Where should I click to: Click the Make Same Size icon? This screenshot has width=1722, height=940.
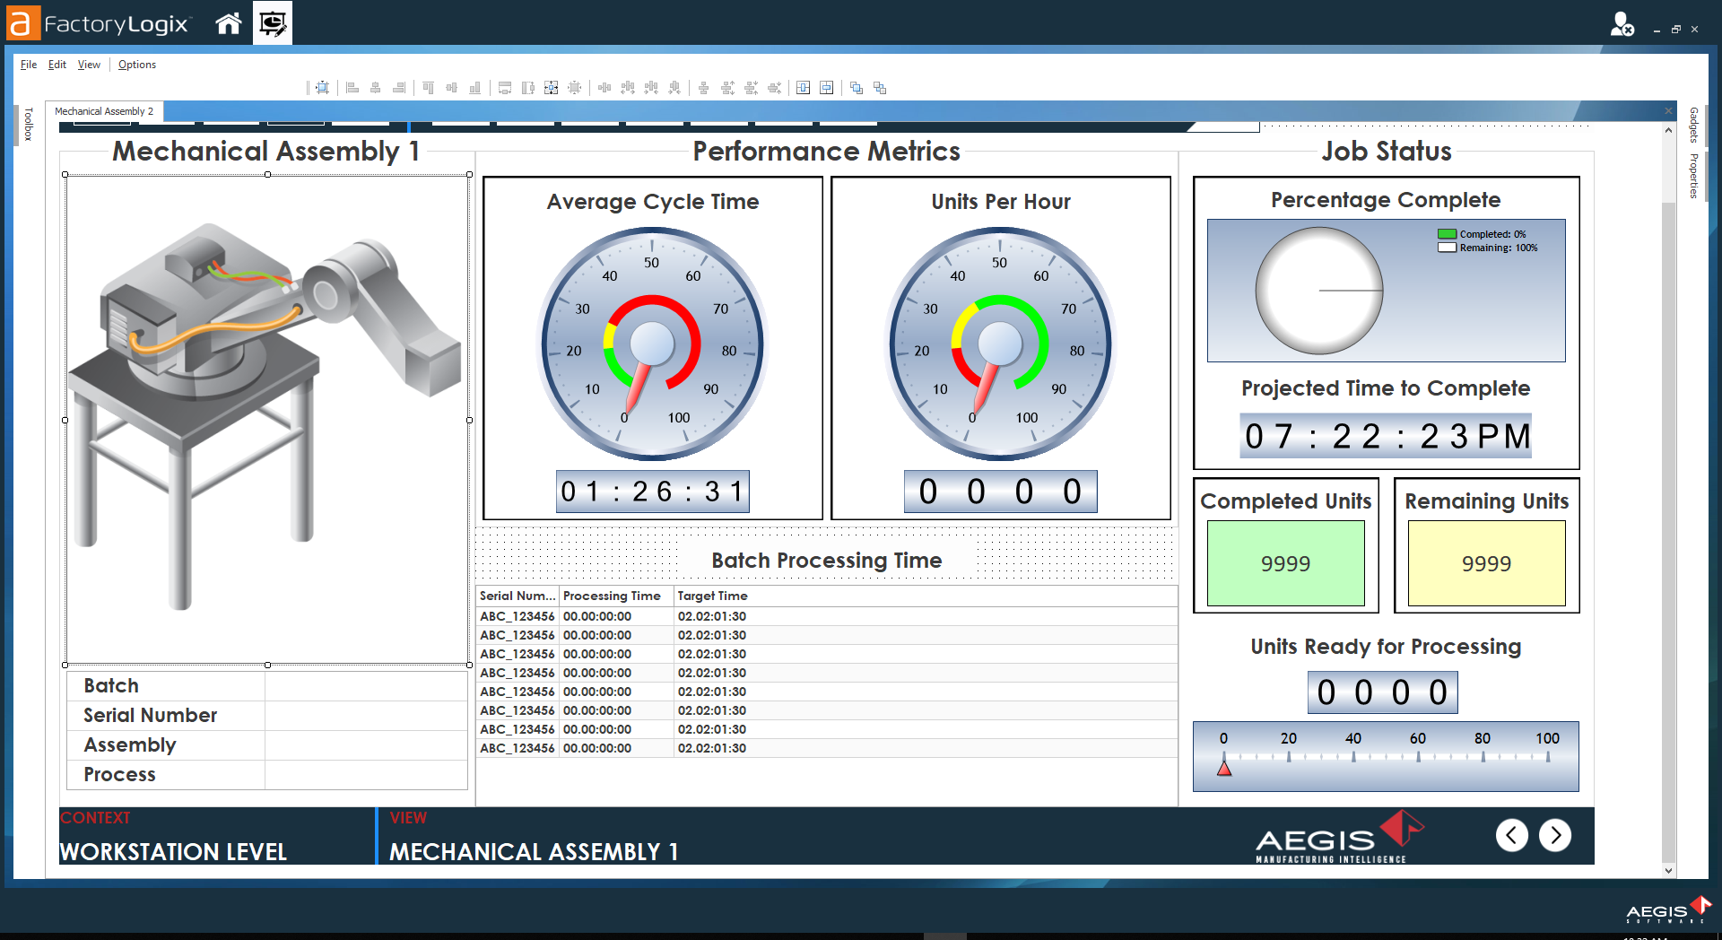tap(551, 88)
